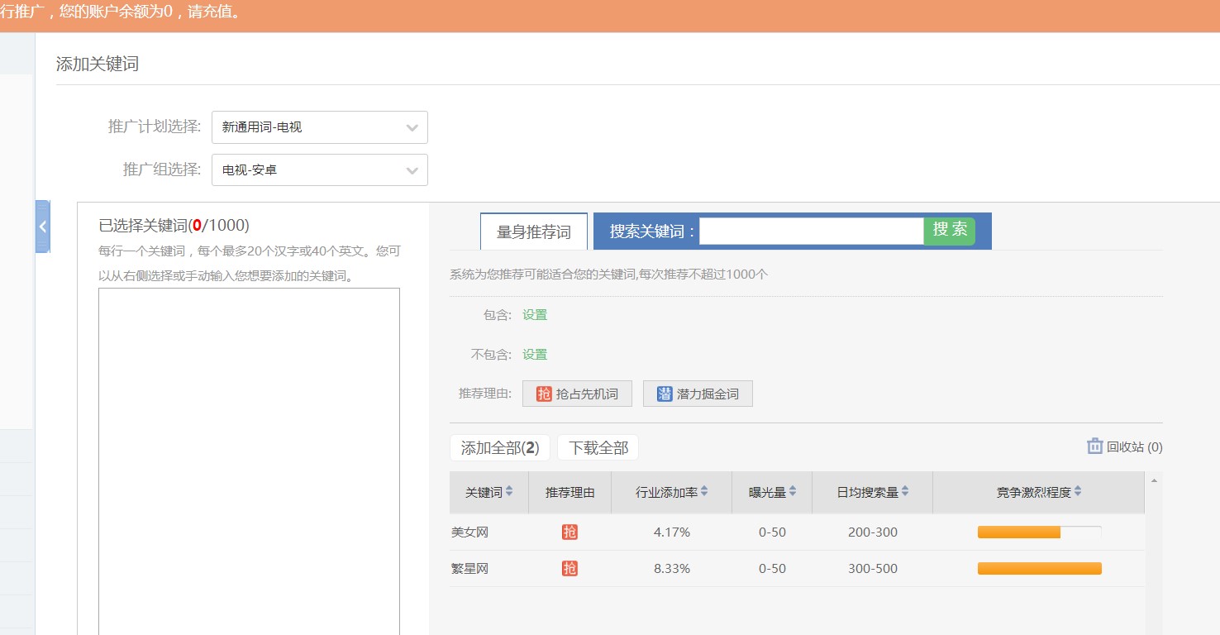
Task: Sort by 关键词 column arrows
Action: 509,491
